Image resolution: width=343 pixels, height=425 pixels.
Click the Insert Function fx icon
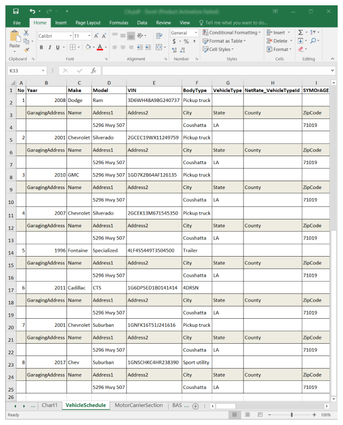pos(94,71)
